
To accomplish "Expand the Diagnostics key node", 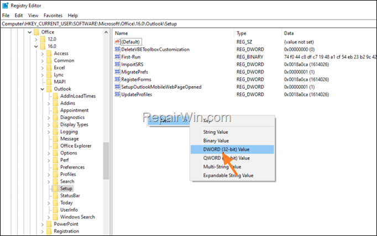I will 49,117.
